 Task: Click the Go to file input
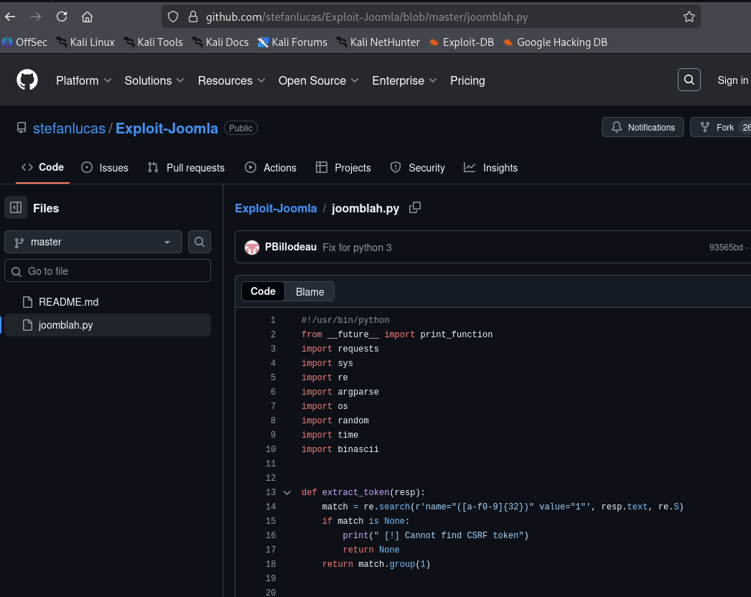click(x=107, y=271)
